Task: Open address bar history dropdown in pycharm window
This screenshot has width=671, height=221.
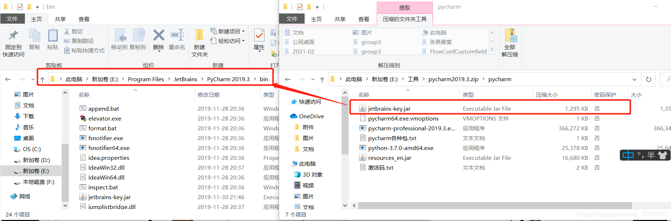Action: click(634, 79)
